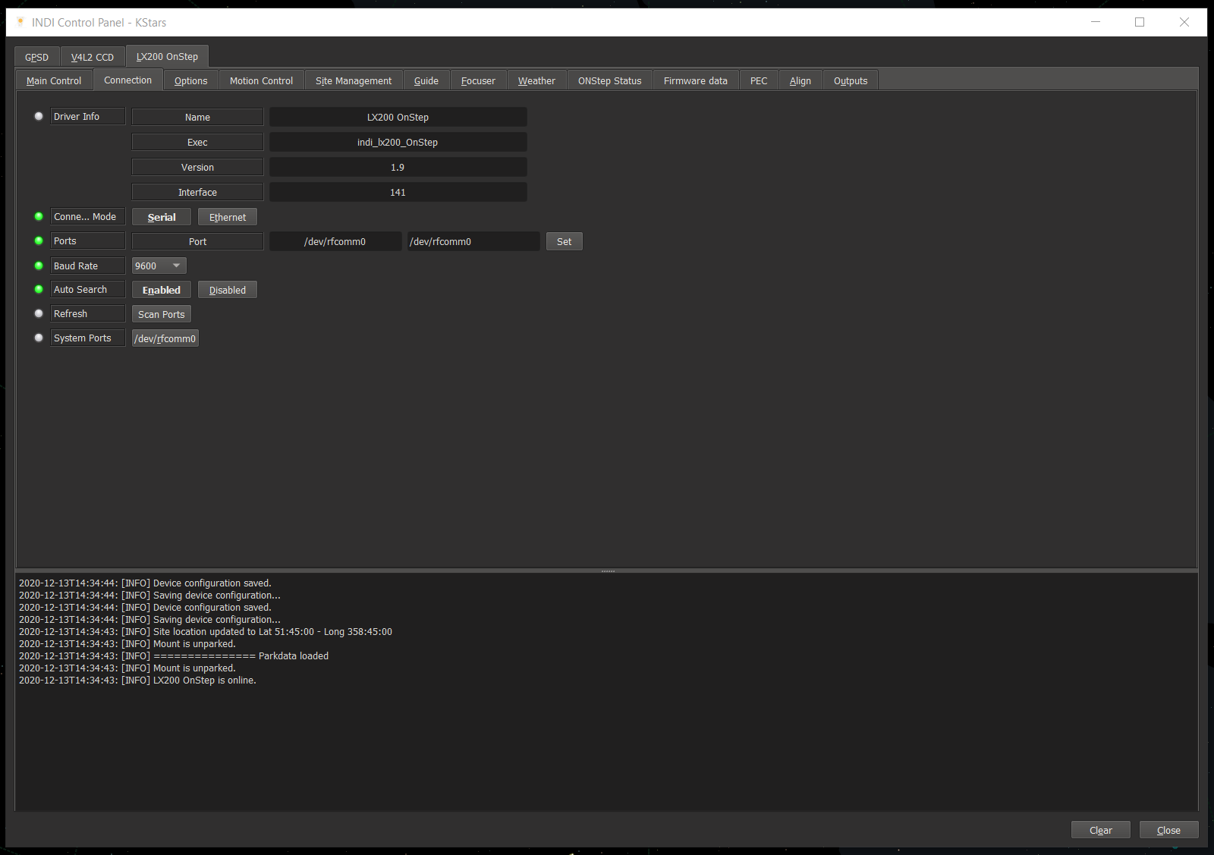Image resolution: width=1214 pixels, height=855 pixels.
Task: Switch to the V4L2 CCD device tab
Action: 93,58
